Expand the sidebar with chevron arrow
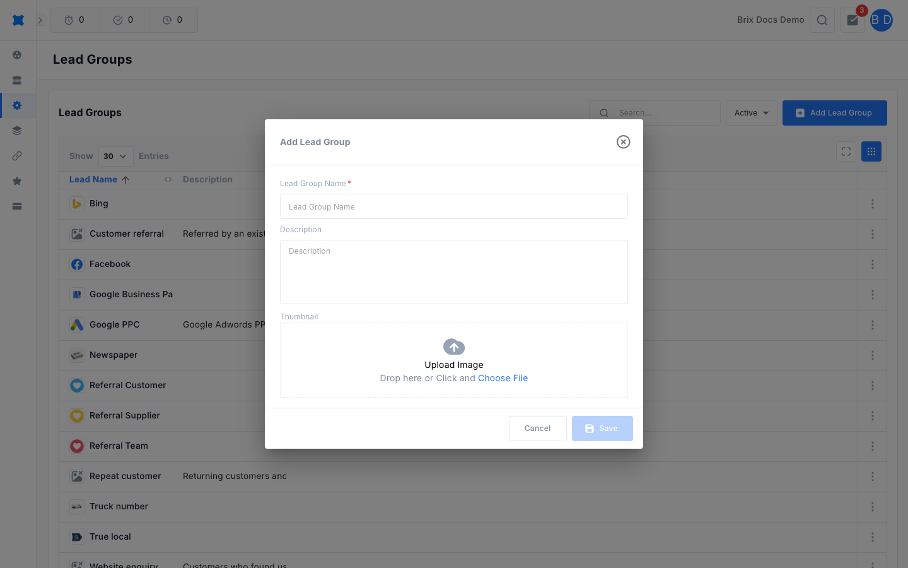Image resolution: width=908 pixels, height=568 pixels. pyautogui.click(x=40, y=20)
